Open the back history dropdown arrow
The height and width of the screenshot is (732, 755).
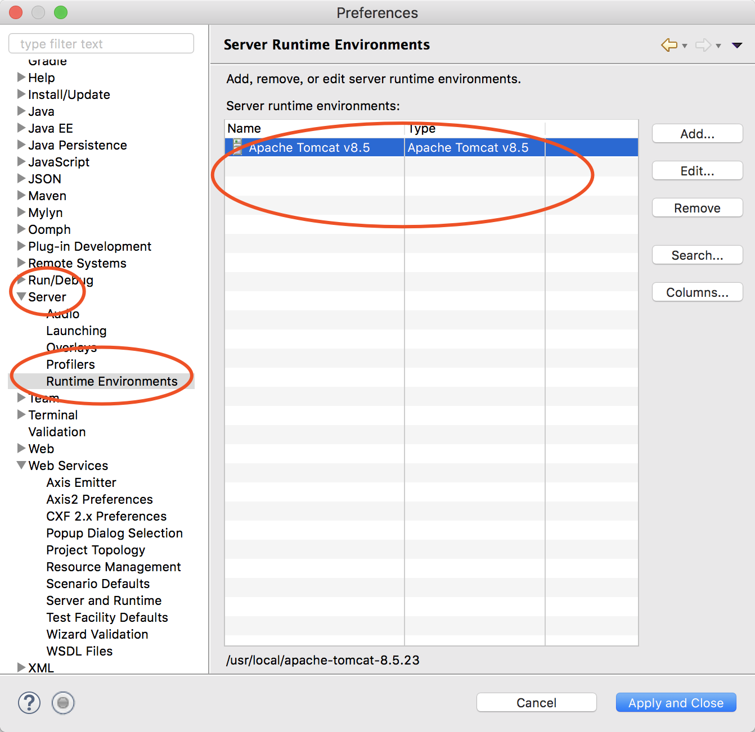tap(685, 46)
